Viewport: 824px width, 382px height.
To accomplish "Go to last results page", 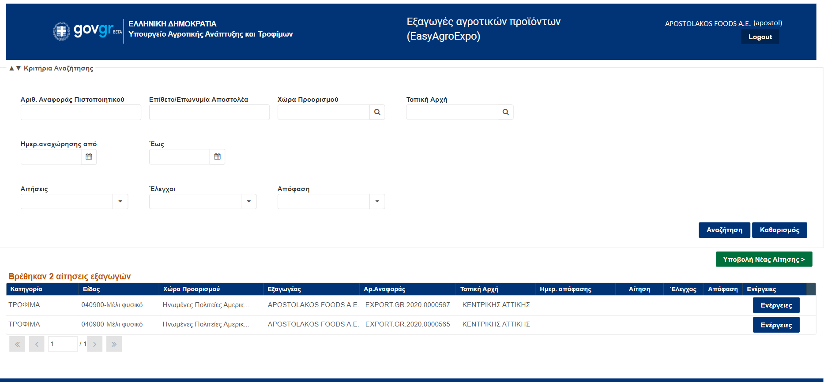I will [114, 344].
